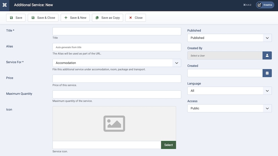Expand the Language dropdown
The height and width of the screenshot is (156, 278).
coord(229,91)
